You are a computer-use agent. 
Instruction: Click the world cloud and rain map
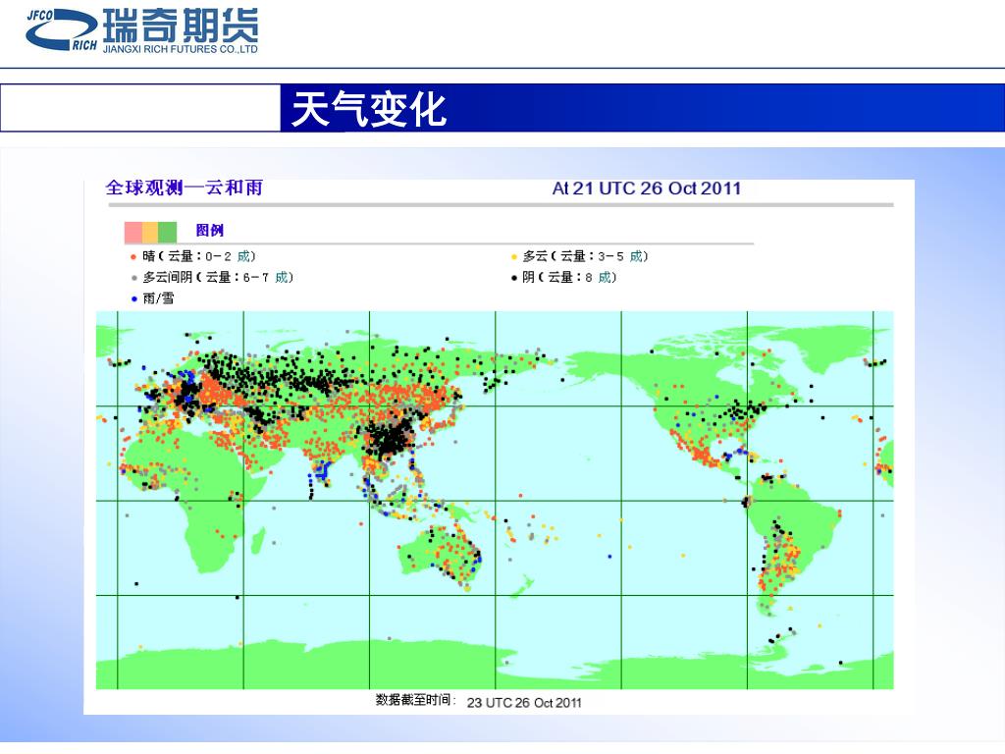point(495,500)
